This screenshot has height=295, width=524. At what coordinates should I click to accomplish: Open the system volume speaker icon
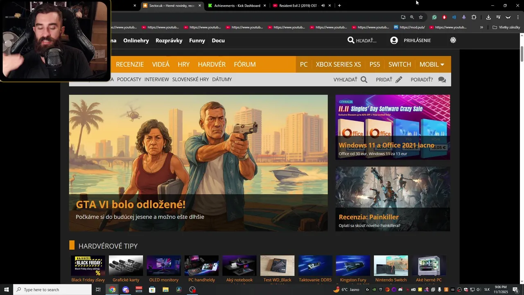479,290
